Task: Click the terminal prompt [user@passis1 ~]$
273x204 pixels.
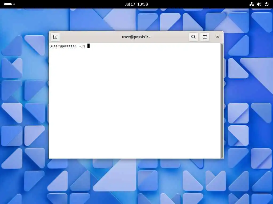Action: pyautogui.click(x=67, y=46)
